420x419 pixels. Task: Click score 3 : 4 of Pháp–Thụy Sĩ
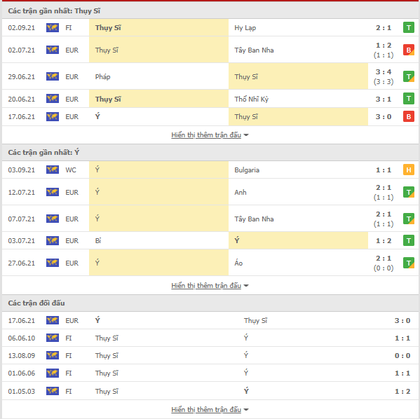[384, 71]
